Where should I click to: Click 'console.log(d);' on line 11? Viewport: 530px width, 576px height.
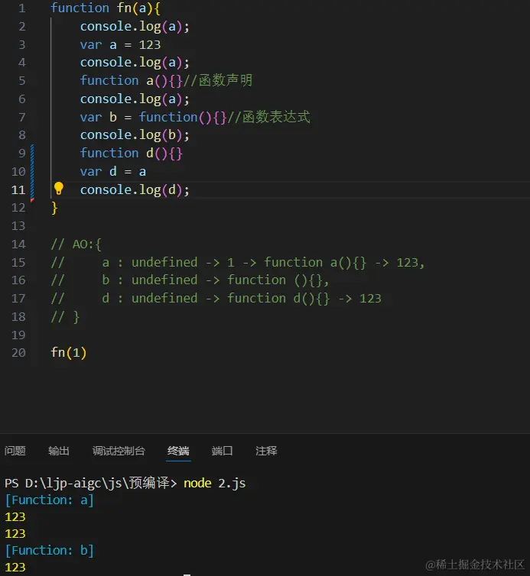[x=135, y=190]
